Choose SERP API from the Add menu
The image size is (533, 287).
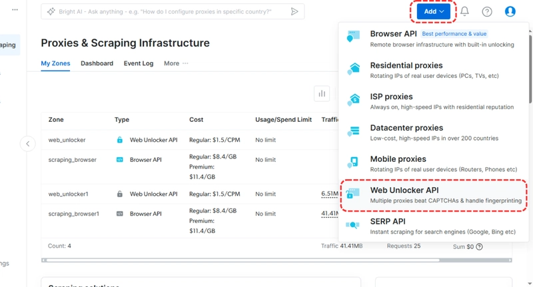(x=434, y=226)
